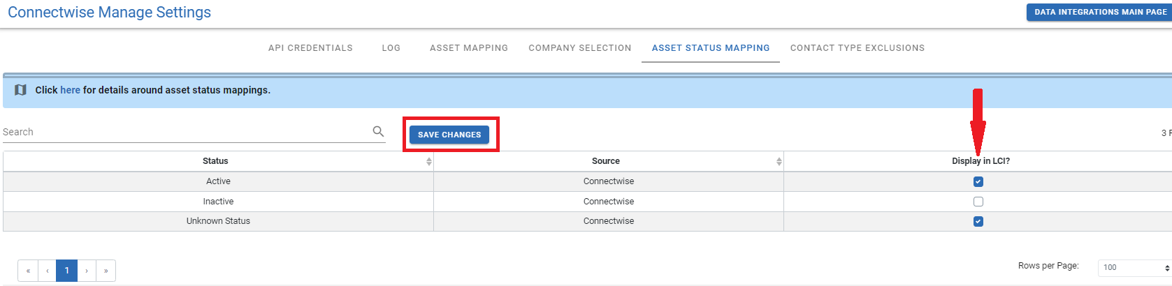Go to first page arrow
Image resolution: width=1172 pixels, height=286 pixels.
28,271
